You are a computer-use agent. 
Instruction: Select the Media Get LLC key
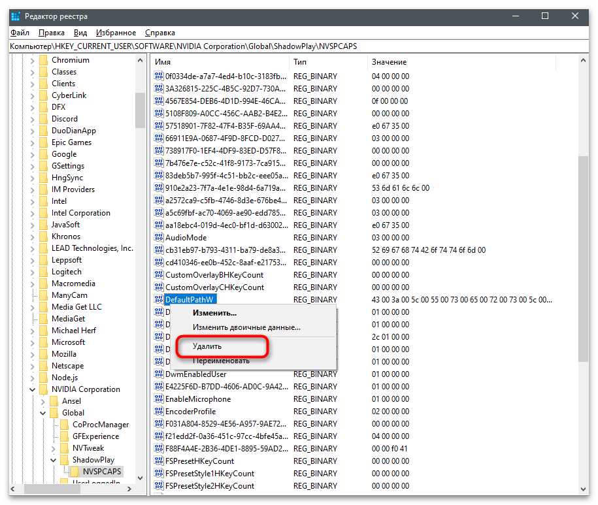(x=76, y=307)
